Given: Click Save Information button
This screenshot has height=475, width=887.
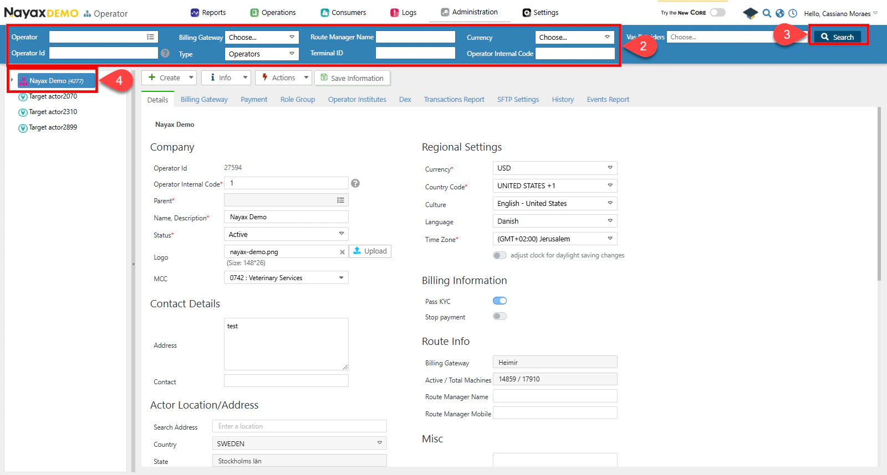Looking at the screenshot, I should (353, 78).
